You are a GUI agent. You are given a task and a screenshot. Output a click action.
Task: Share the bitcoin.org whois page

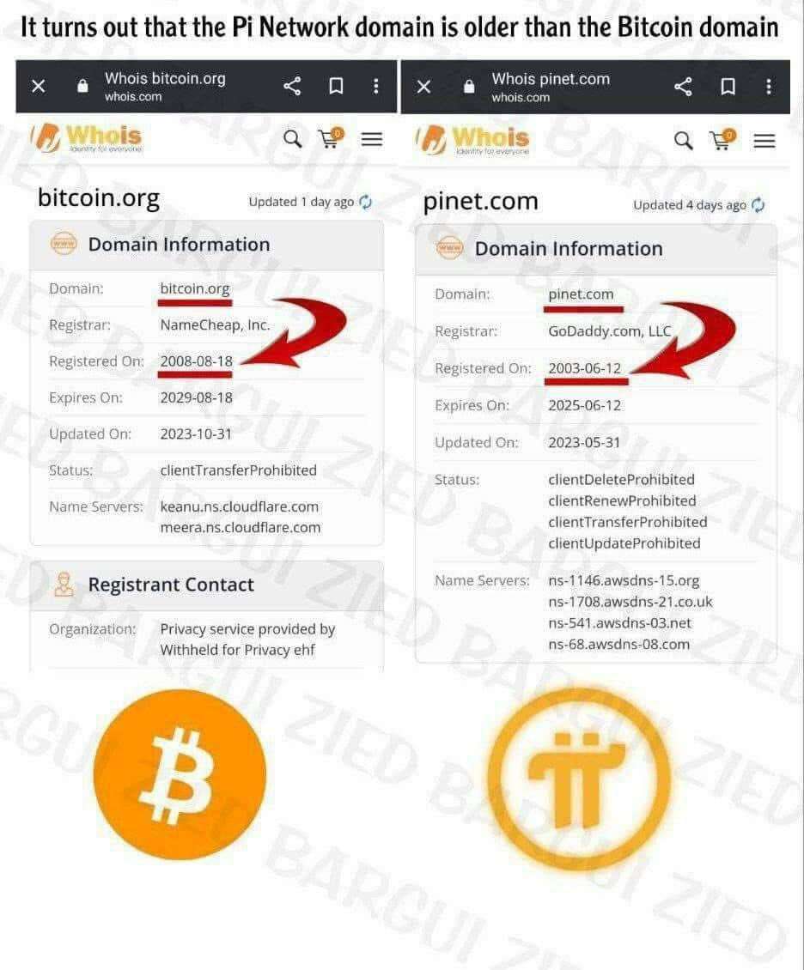(292, 85)
